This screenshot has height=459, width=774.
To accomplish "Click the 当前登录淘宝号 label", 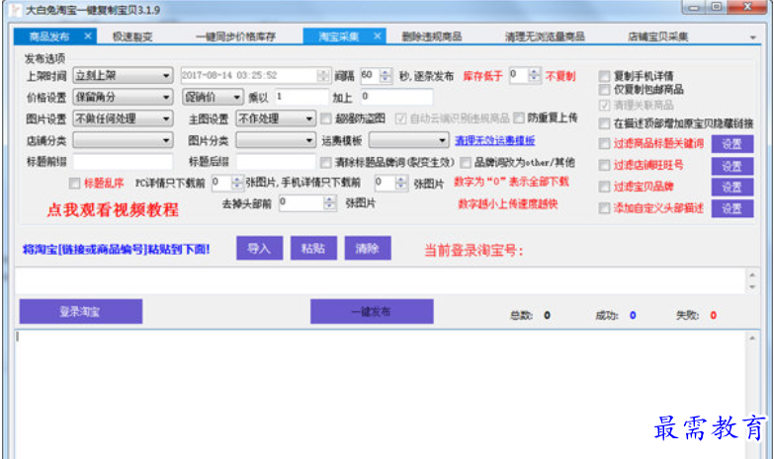I will (473, 251).
